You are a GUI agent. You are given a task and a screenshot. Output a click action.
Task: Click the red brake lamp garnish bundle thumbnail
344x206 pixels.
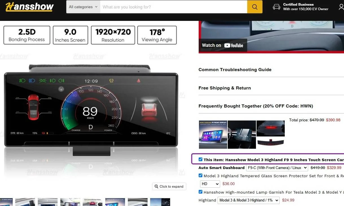(271, 135)
